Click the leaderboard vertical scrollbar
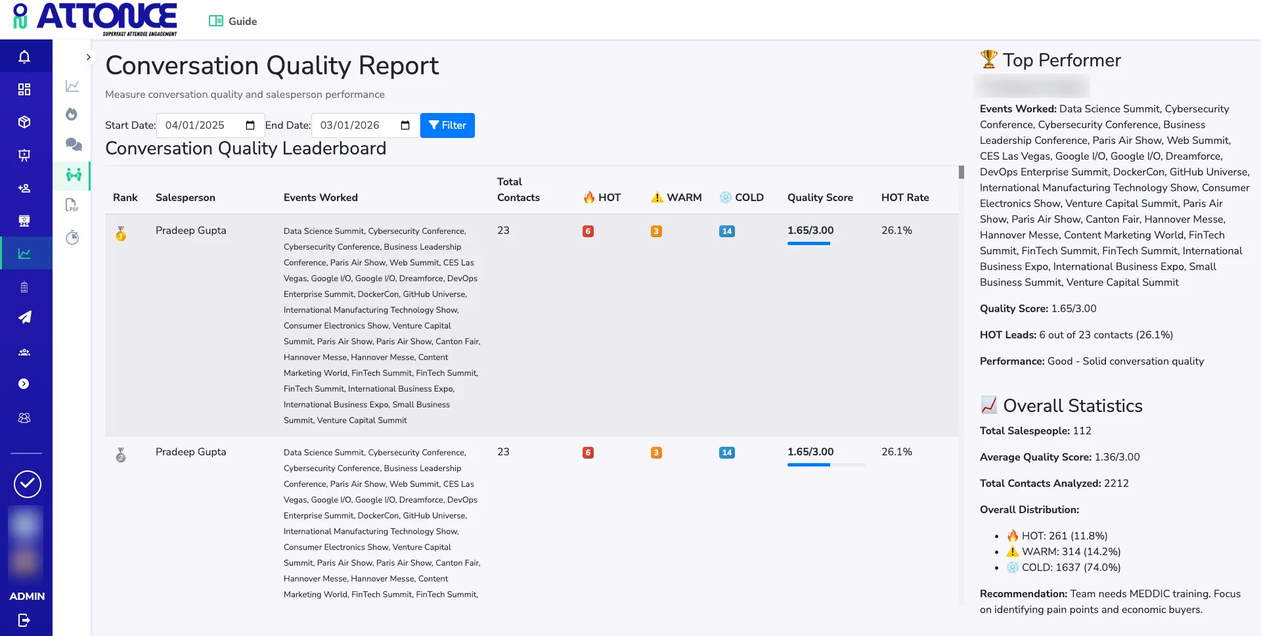1261x636 pixels. (962, 172)
